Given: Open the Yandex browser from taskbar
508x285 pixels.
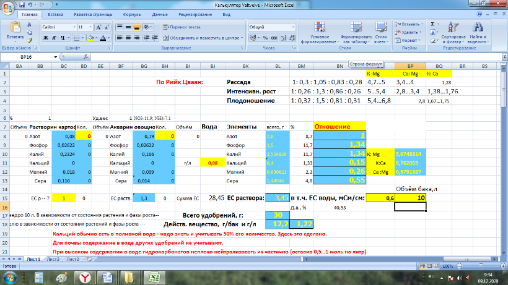Looking at the screenshot, I should [85, 277].
